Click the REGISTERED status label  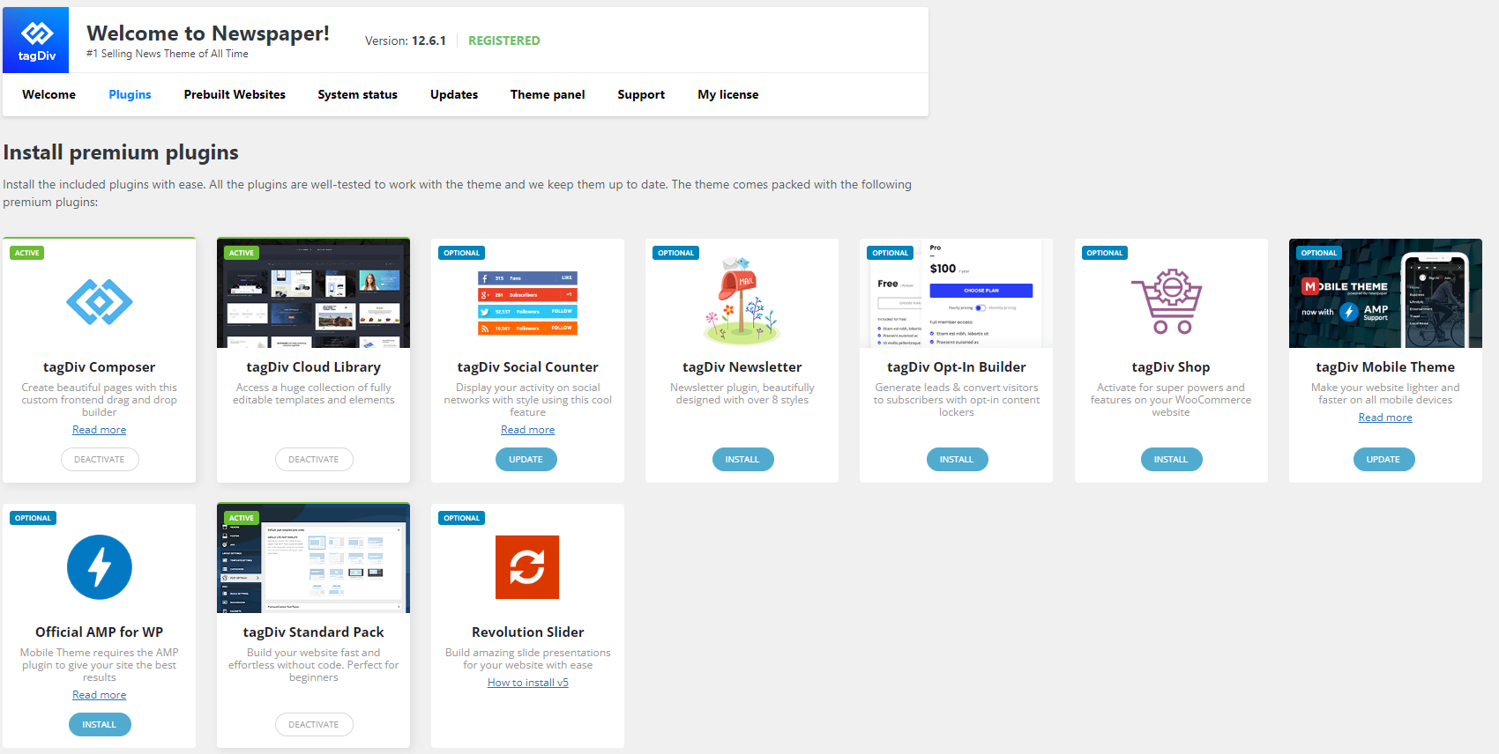pos(503,41)
